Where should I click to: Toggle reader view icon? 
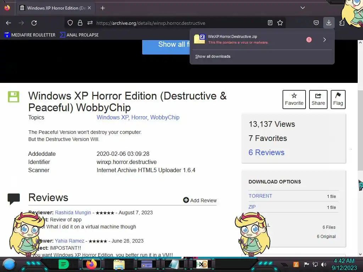click(270, 23)
